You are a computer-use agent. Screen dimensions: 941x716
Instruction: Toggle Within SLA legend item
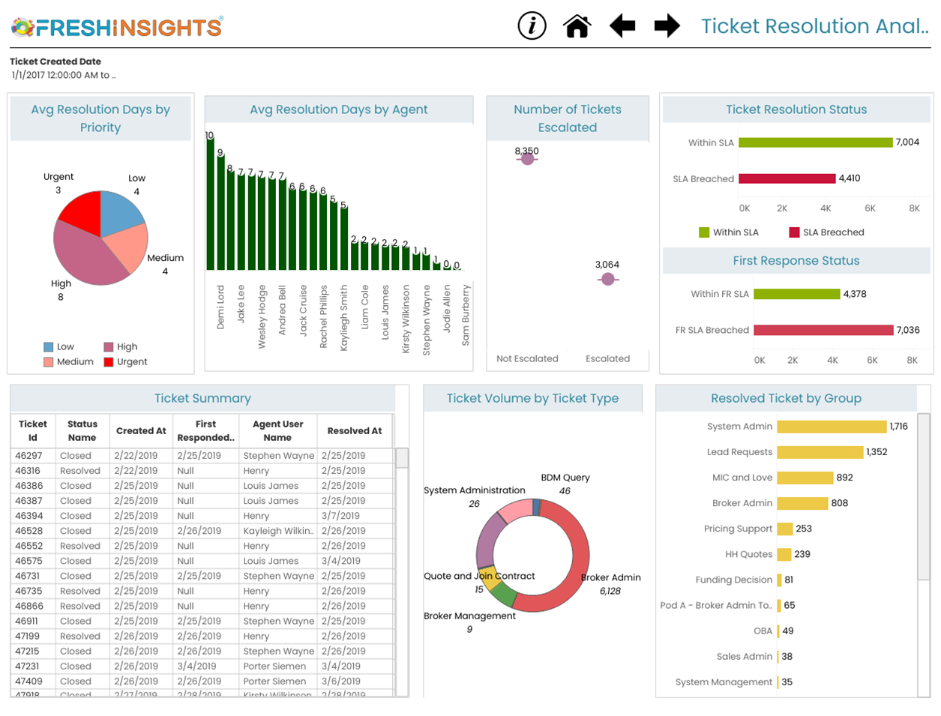click(728, 232)
